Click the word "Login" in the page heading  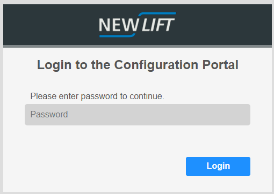(x=54, y=65)
